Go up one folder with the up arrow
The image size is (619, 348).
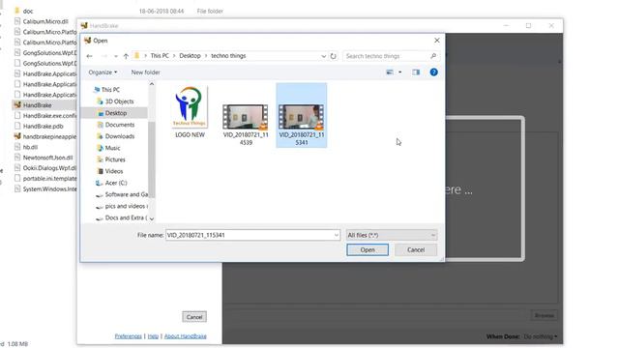point(126,56)
